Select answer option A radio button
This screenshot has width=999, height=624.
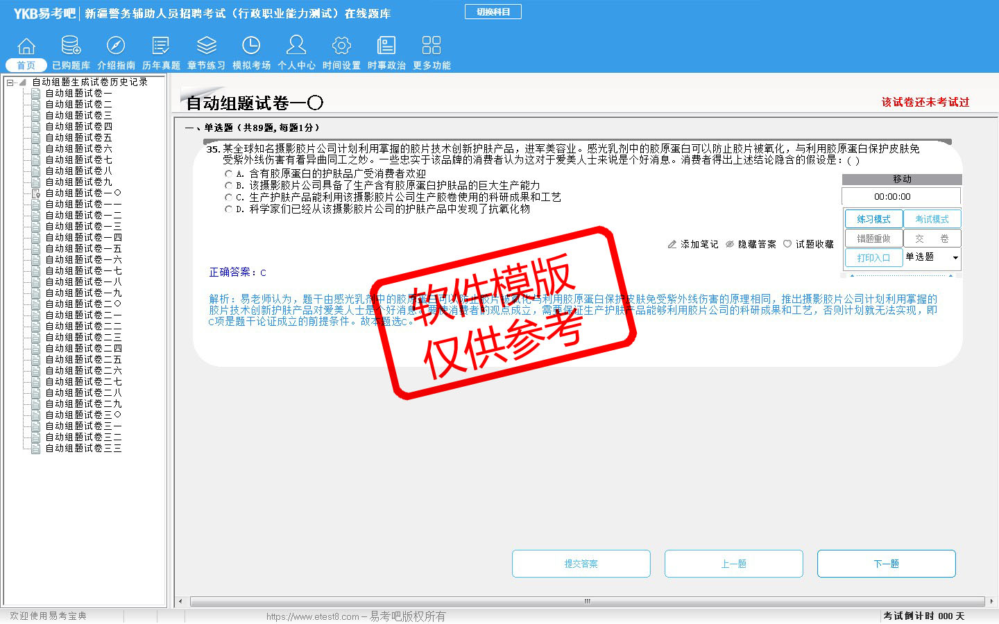coord(229,174)
